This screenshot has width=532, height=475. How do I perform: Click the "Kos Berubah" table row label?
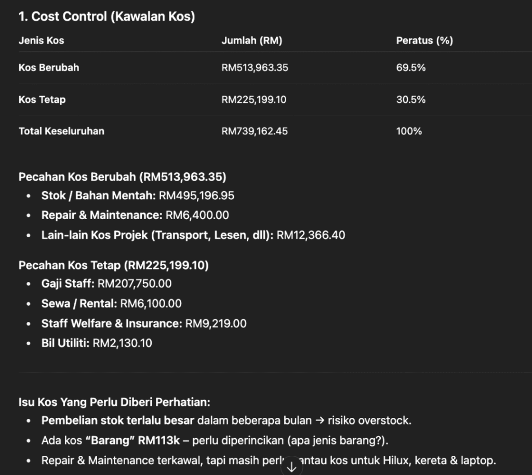click(x=49, y=67)
